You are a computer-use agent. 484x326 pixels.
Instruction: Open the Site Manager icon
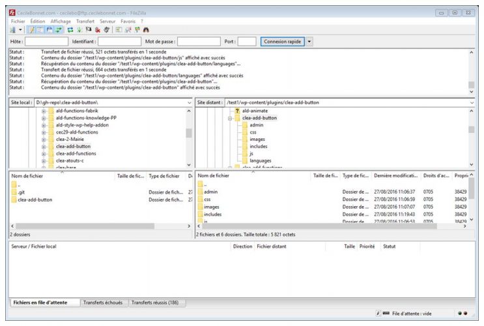tap(12, 29)
